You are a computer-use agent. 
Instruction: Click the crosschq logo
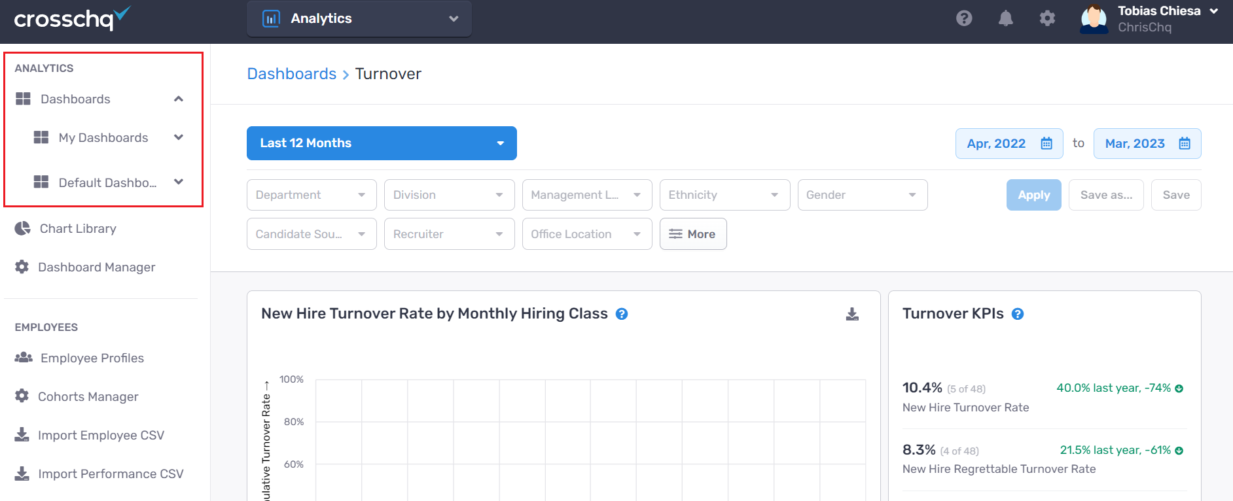(72, 18)
